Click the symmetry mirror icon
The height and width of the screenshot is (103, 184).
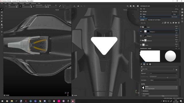78,6
